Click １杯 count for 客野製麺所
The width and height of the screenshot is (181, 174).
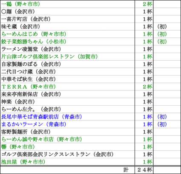pyautogui.click(x=147, y=132)
